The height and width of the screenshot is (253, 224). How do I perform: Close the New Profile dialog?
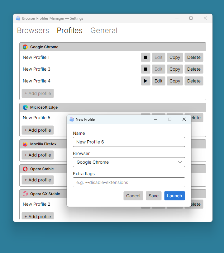pos(184,119)
